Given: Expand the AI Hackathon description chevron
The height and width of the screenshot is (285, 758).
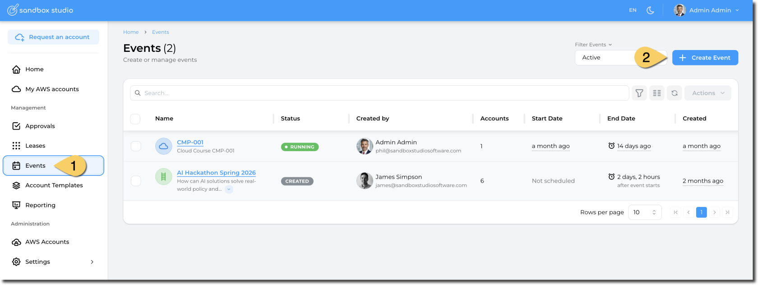Looking at the screenshot, I should 229,189.
